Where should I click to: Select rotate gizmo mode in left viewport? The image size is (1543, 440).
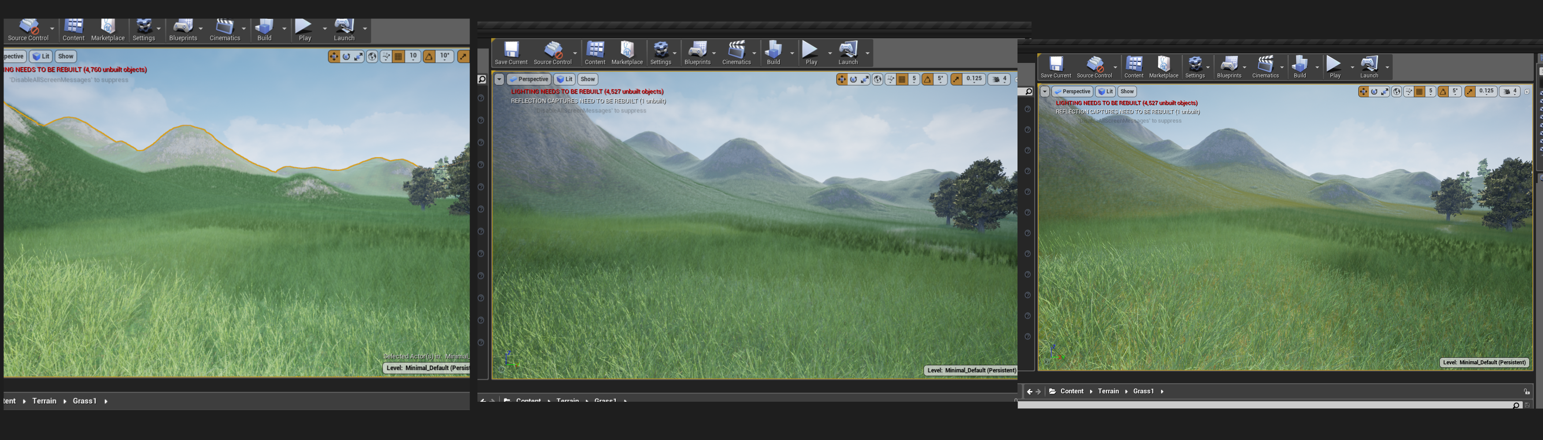346,56
